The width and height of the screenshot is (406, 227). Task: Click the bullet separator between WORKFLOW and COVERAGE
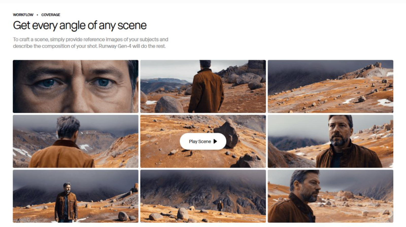click(x=37, y=15)
